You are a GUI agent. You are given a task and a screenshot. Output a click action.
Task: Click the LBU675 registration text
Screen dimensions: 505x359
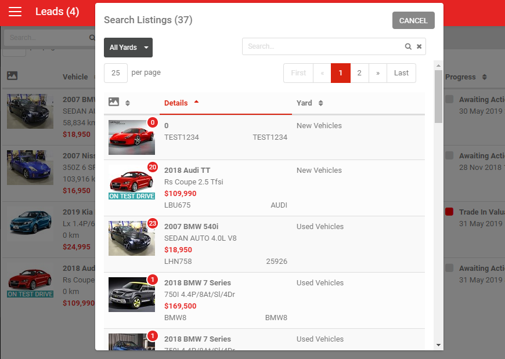[x=177, y=205]
